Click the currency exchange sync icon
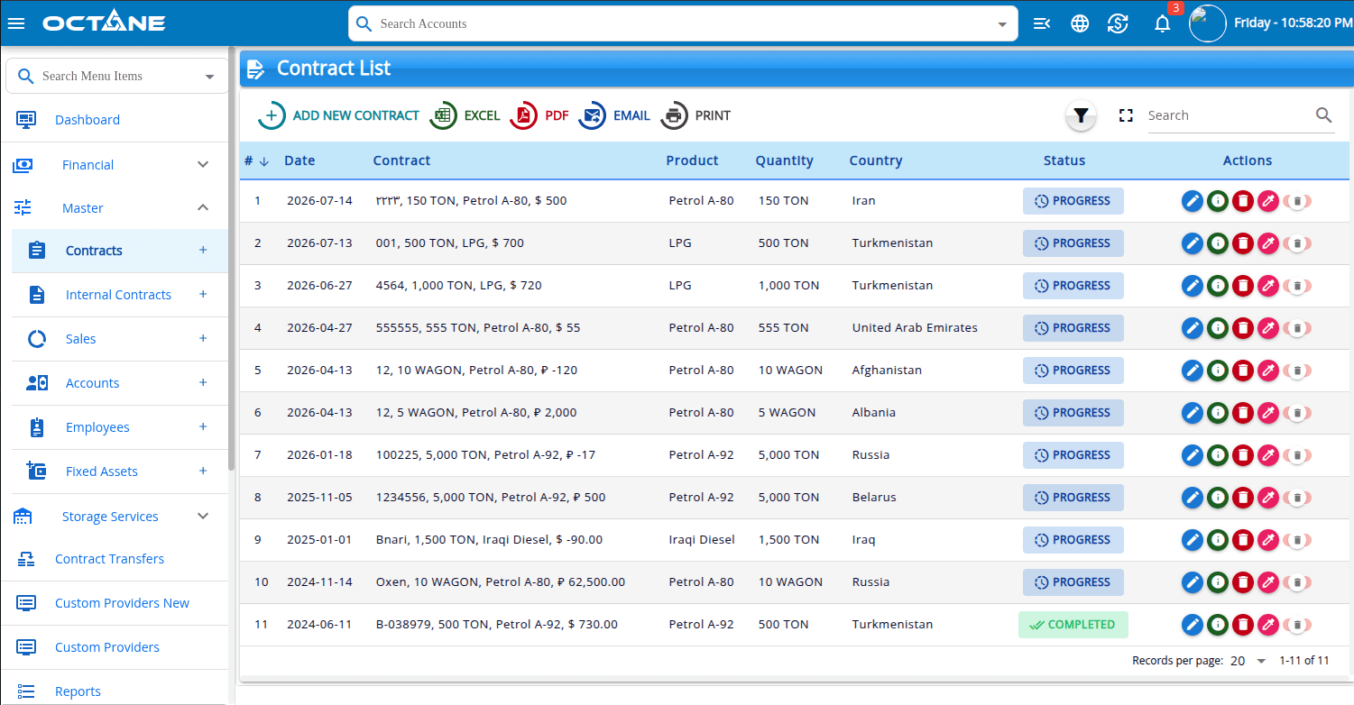This screenshot has width=1354, height=705. [x=1119, y=23]
